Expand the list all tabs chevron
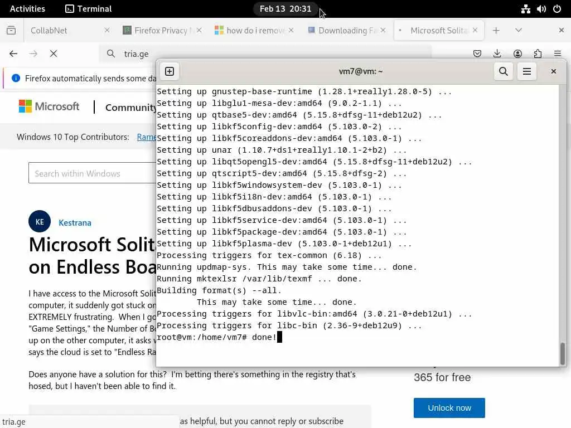 click(x=519, y=30)
